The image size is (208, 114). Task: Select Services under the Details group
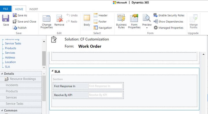point(21,98)
